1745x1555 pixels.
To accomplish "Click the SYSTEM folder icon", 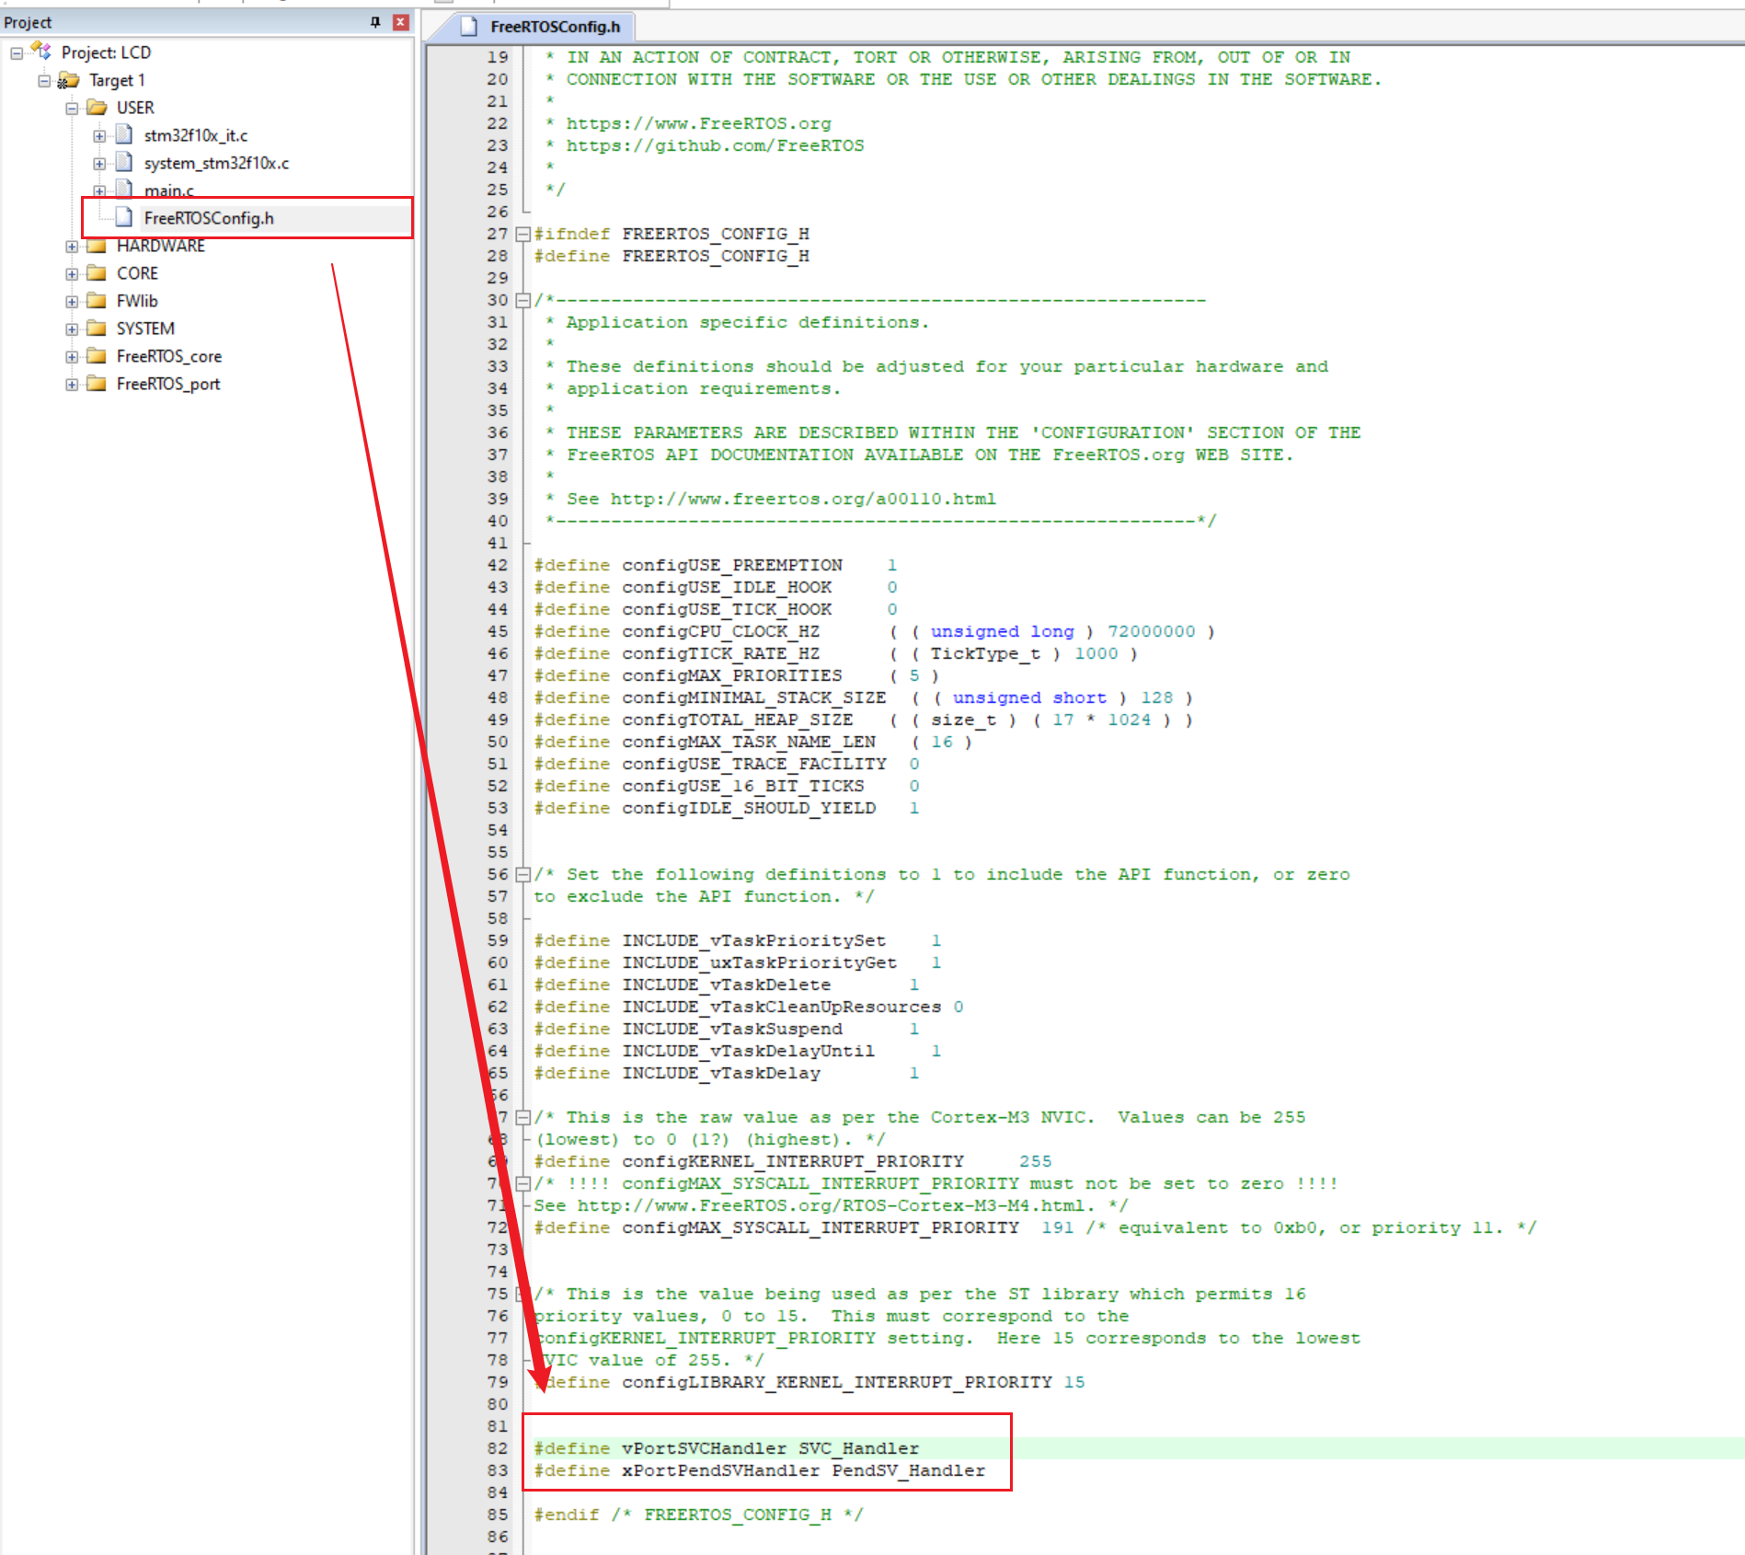I will (97, 328).
